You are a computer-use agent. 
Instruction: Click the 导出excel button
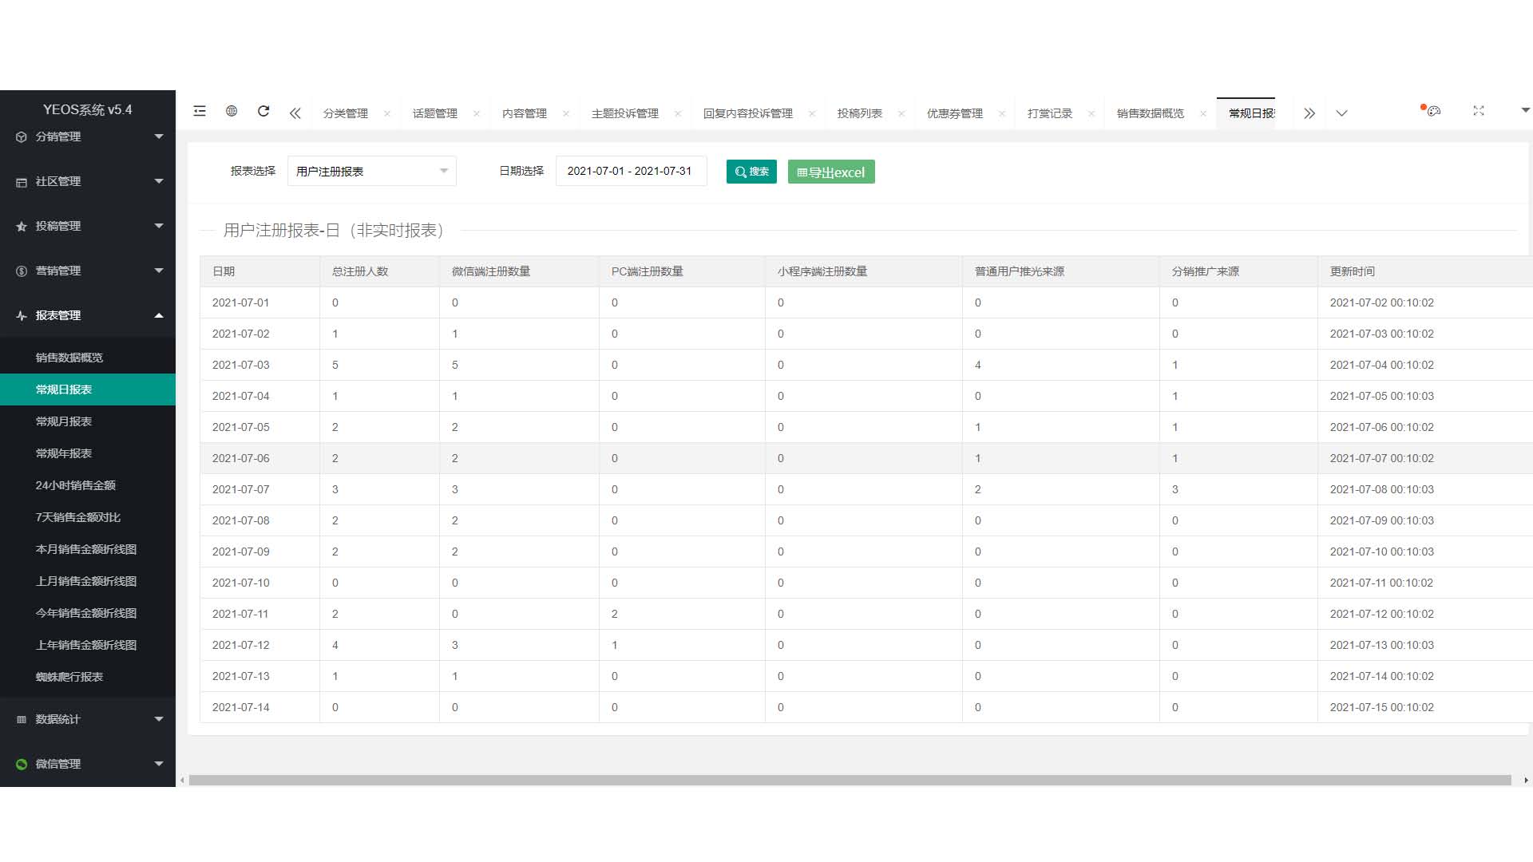tap(831, 172)
